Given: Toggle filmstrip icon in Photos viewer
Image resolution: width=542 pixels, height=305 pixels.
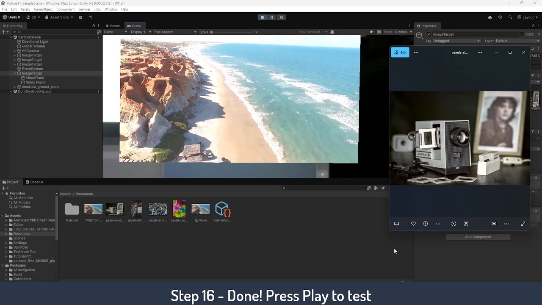Looking at the screenshot, I should [x=396, y=224].
